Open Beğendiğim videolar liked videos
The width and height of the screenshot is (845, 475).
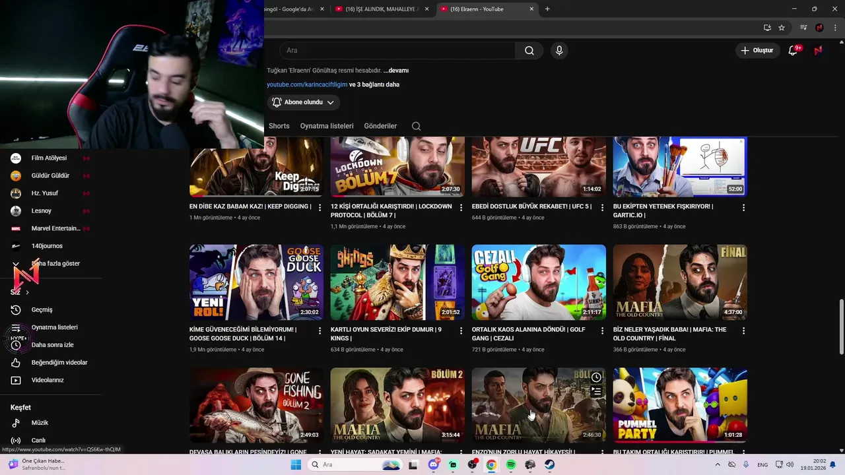tap(59, 362)
